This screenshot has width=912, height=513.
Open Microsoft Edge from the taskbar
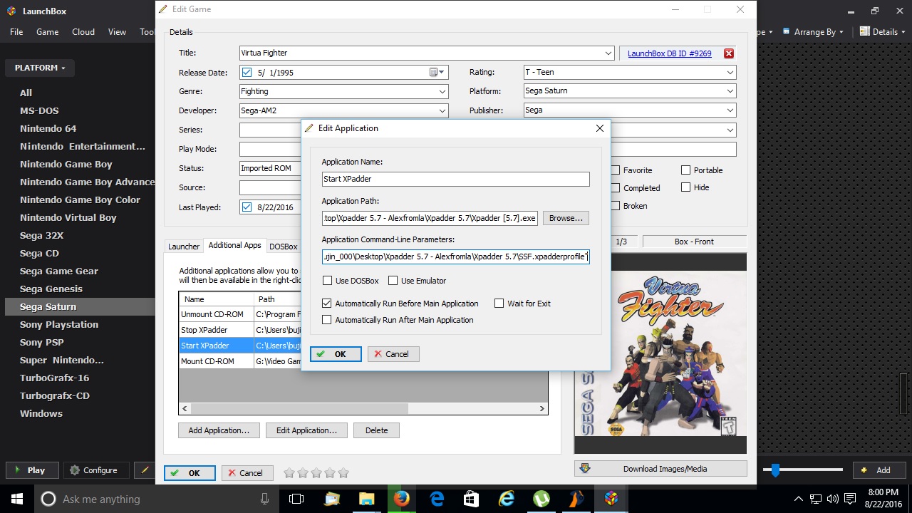pos(436,499)
